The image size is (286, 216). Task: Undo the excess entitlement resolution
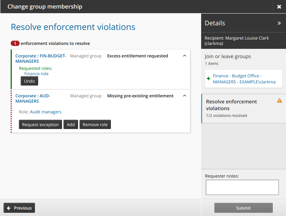[29, 81]
